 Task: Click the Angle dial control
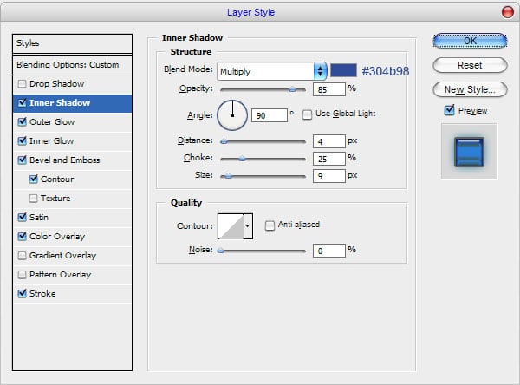[x=232, y=114]
